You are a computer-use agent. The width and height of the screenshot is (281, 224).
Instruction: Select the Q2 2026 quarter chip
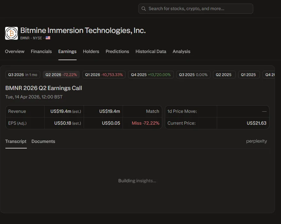tap(61, 75)
